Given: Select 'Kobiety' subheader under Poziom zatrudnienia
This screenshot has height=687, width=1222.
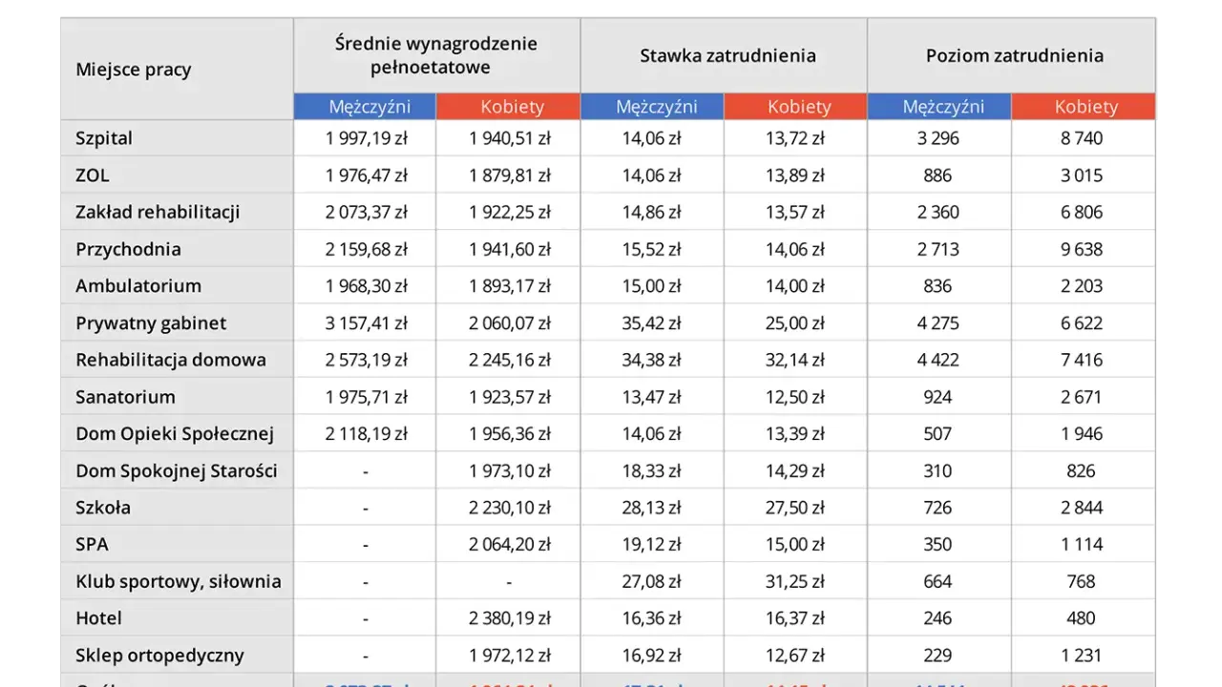Looking at the screenshot, I should [1084, 107].
